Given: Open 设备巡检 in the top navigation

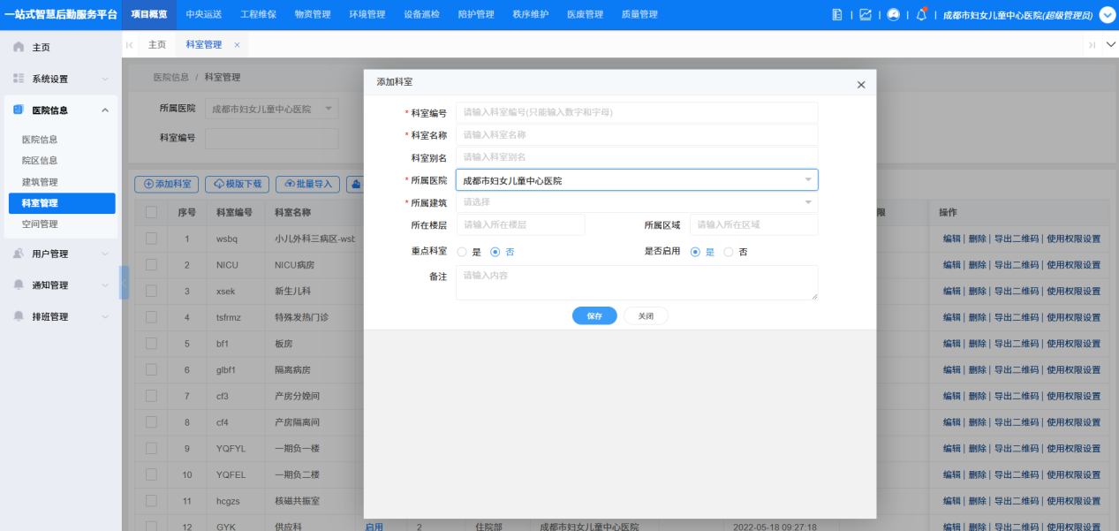Looking at the screenshot, I should pos(421,14).
